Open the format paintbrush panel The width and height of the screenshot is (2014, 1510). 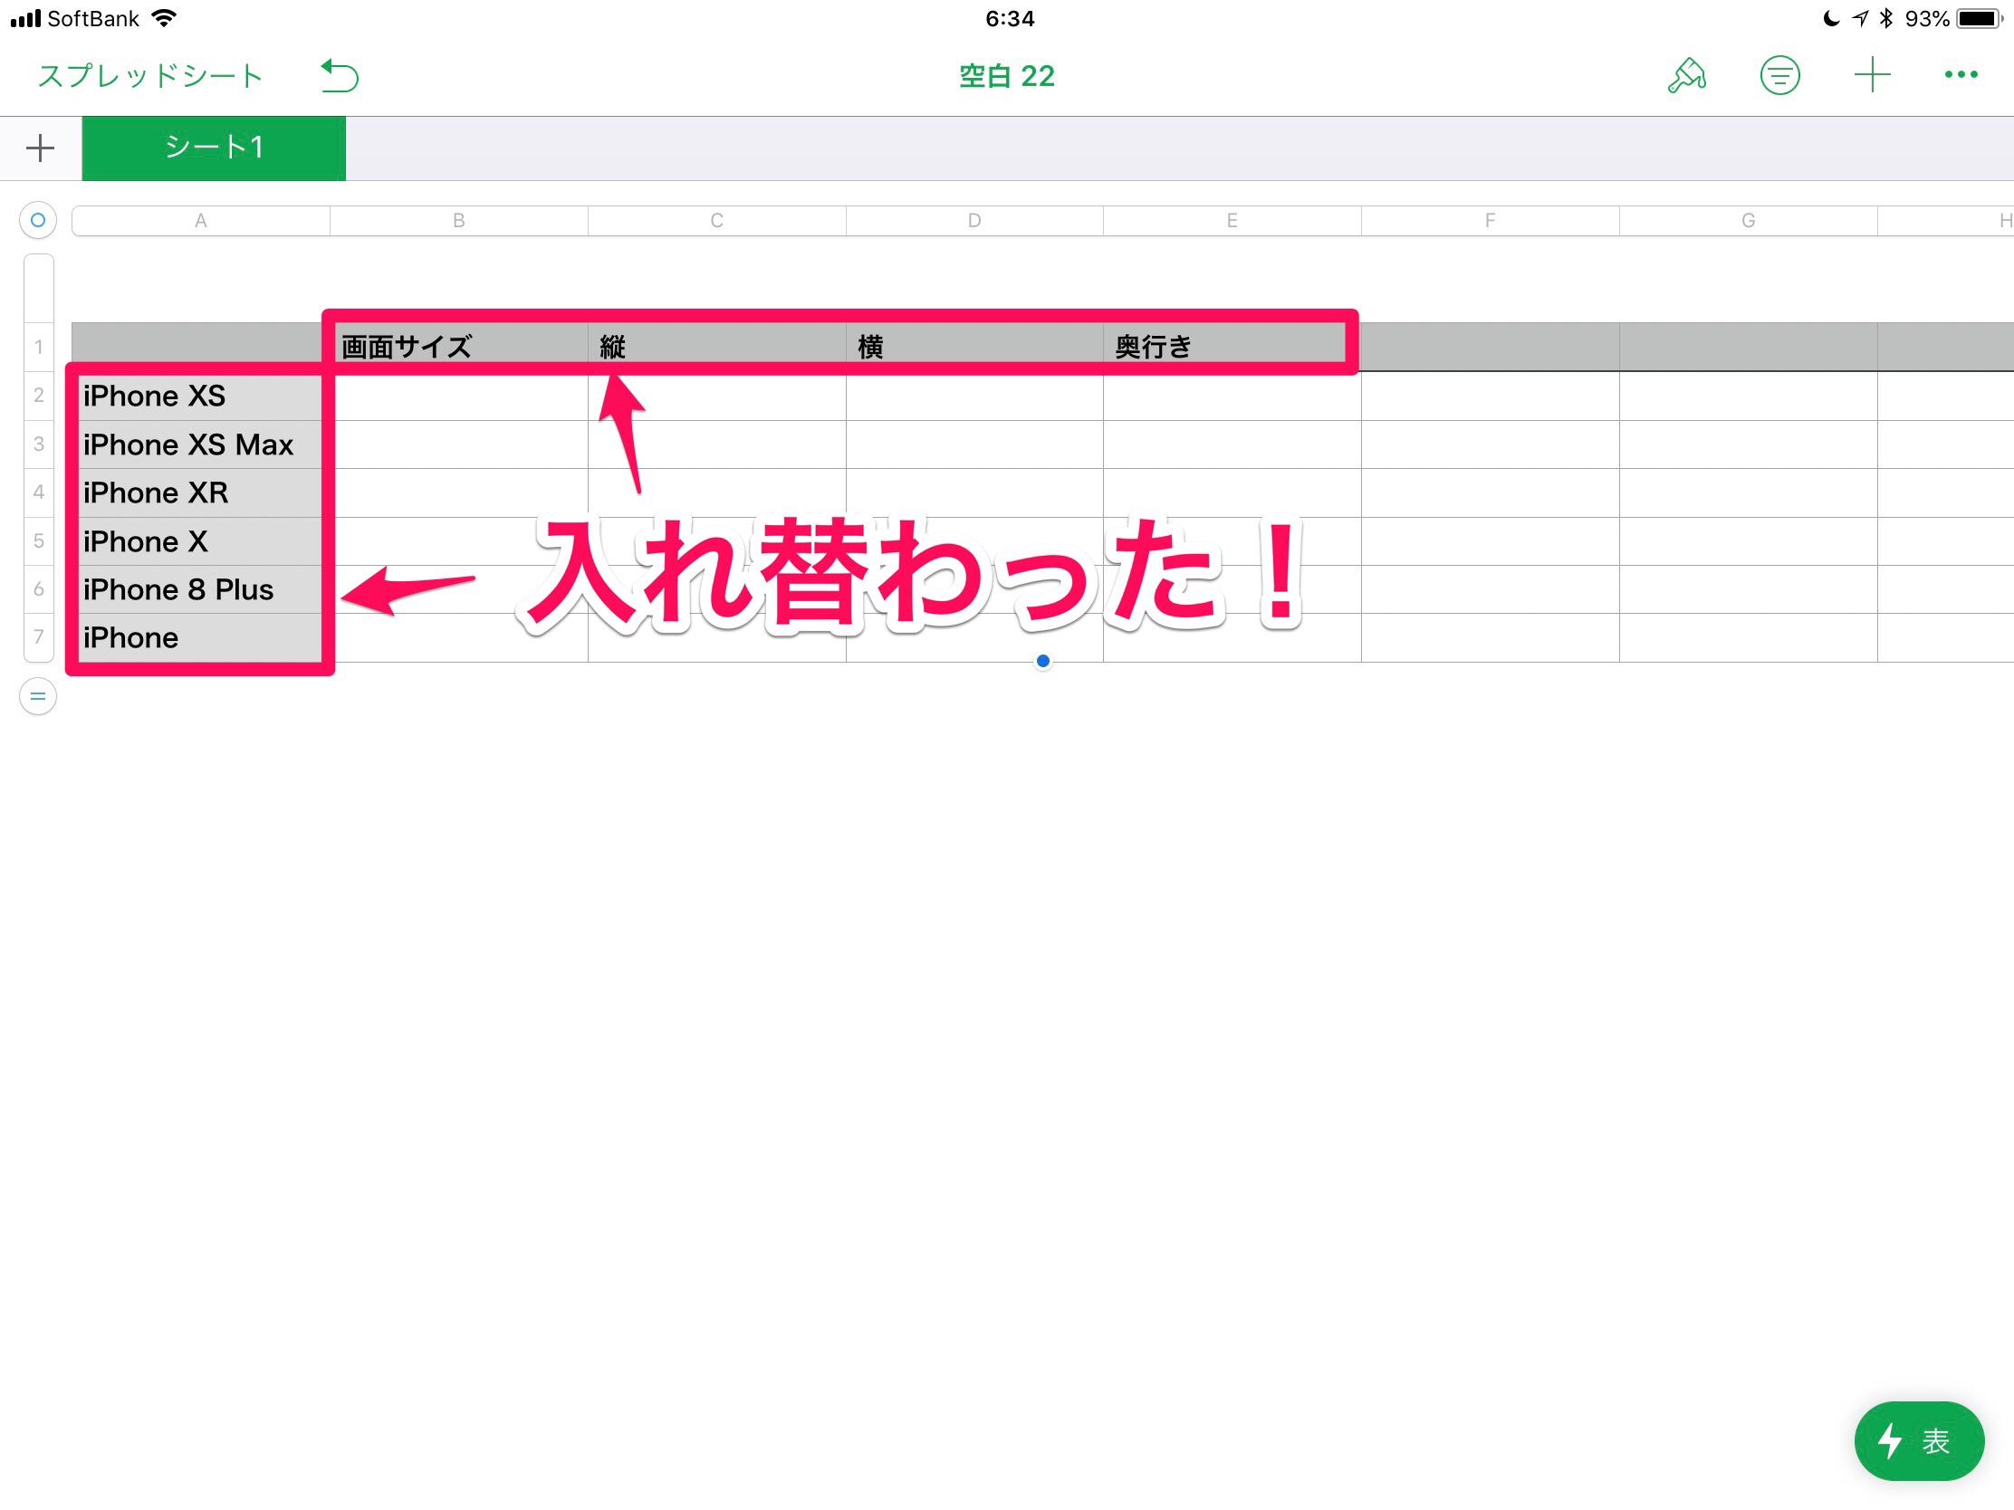click(1686, 75)
